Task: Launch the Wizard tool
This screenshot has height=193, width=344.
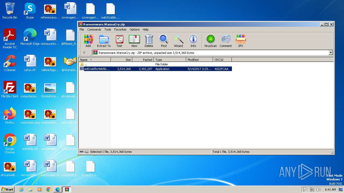Action: (x=178, y=41)
